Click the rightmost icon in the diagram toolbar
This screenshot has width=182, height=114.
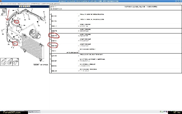click(x=29, y=6)
